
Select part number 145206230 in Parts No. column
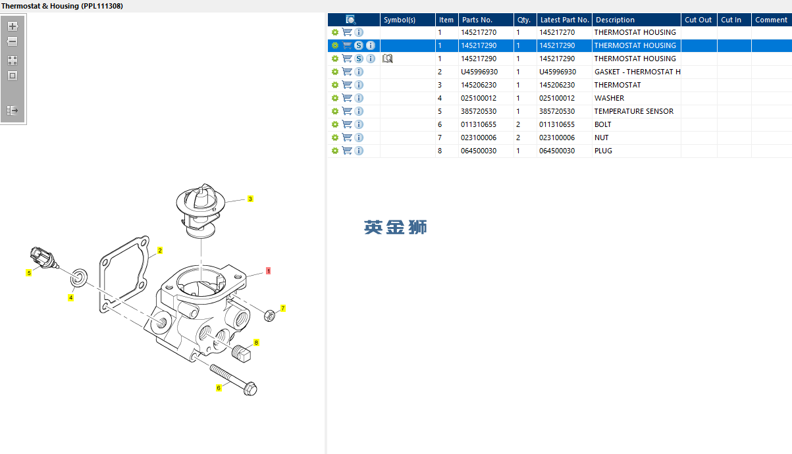click(x=479, y=85)
